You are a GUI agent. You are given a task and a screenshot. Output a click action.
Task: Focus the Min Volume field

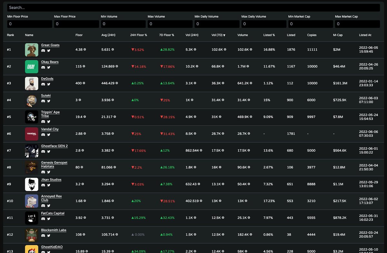[123, 24]
